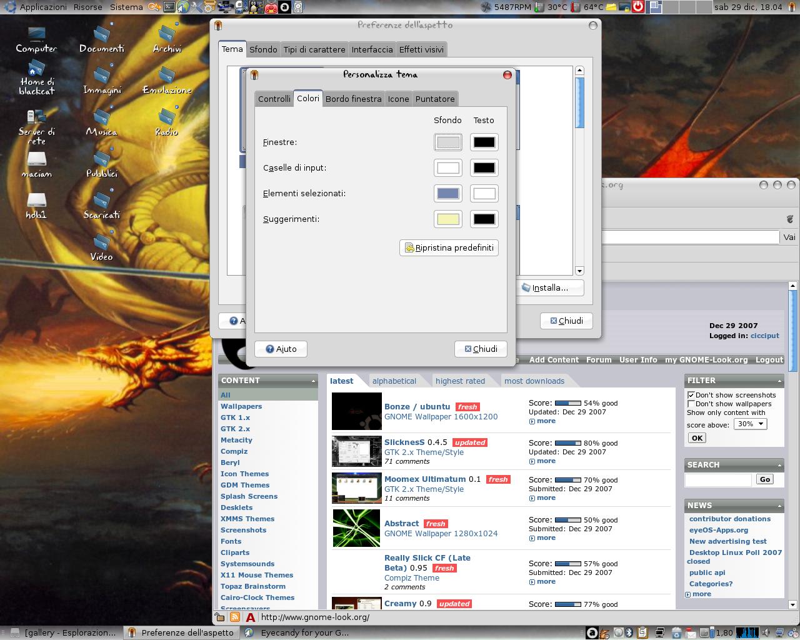Image resolution: width=800 pixels, height=640 pixels.
Task: Pick Finestre background color swatch
Action: (448, 142)
